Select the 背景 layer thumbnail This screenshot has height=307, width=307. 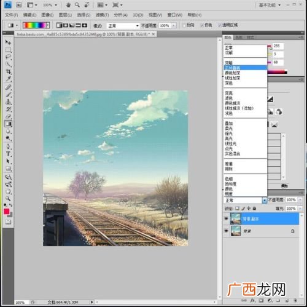(x=236, y=231)
